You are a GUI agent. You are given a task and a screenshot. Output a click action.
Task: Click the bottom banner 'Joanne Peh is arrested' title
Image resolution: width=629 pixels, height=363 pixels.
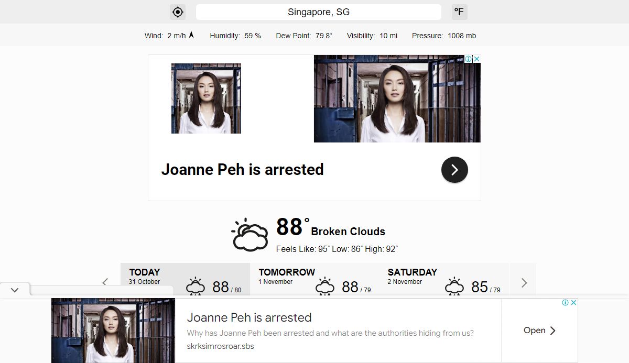click(249, 317)
